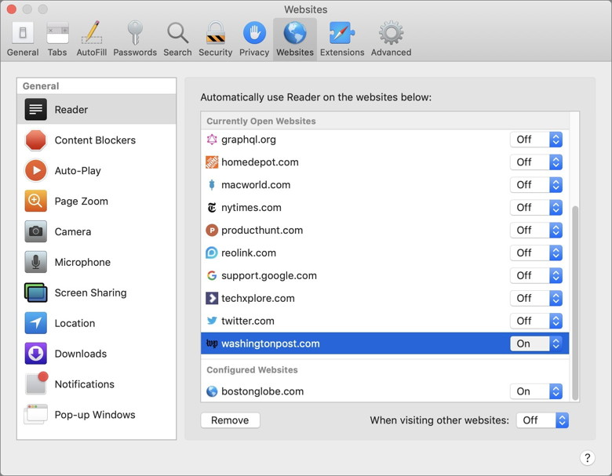Viewport: 612px width, 476px height.
Task: Click the Remove button
Action: pos(230,420)
